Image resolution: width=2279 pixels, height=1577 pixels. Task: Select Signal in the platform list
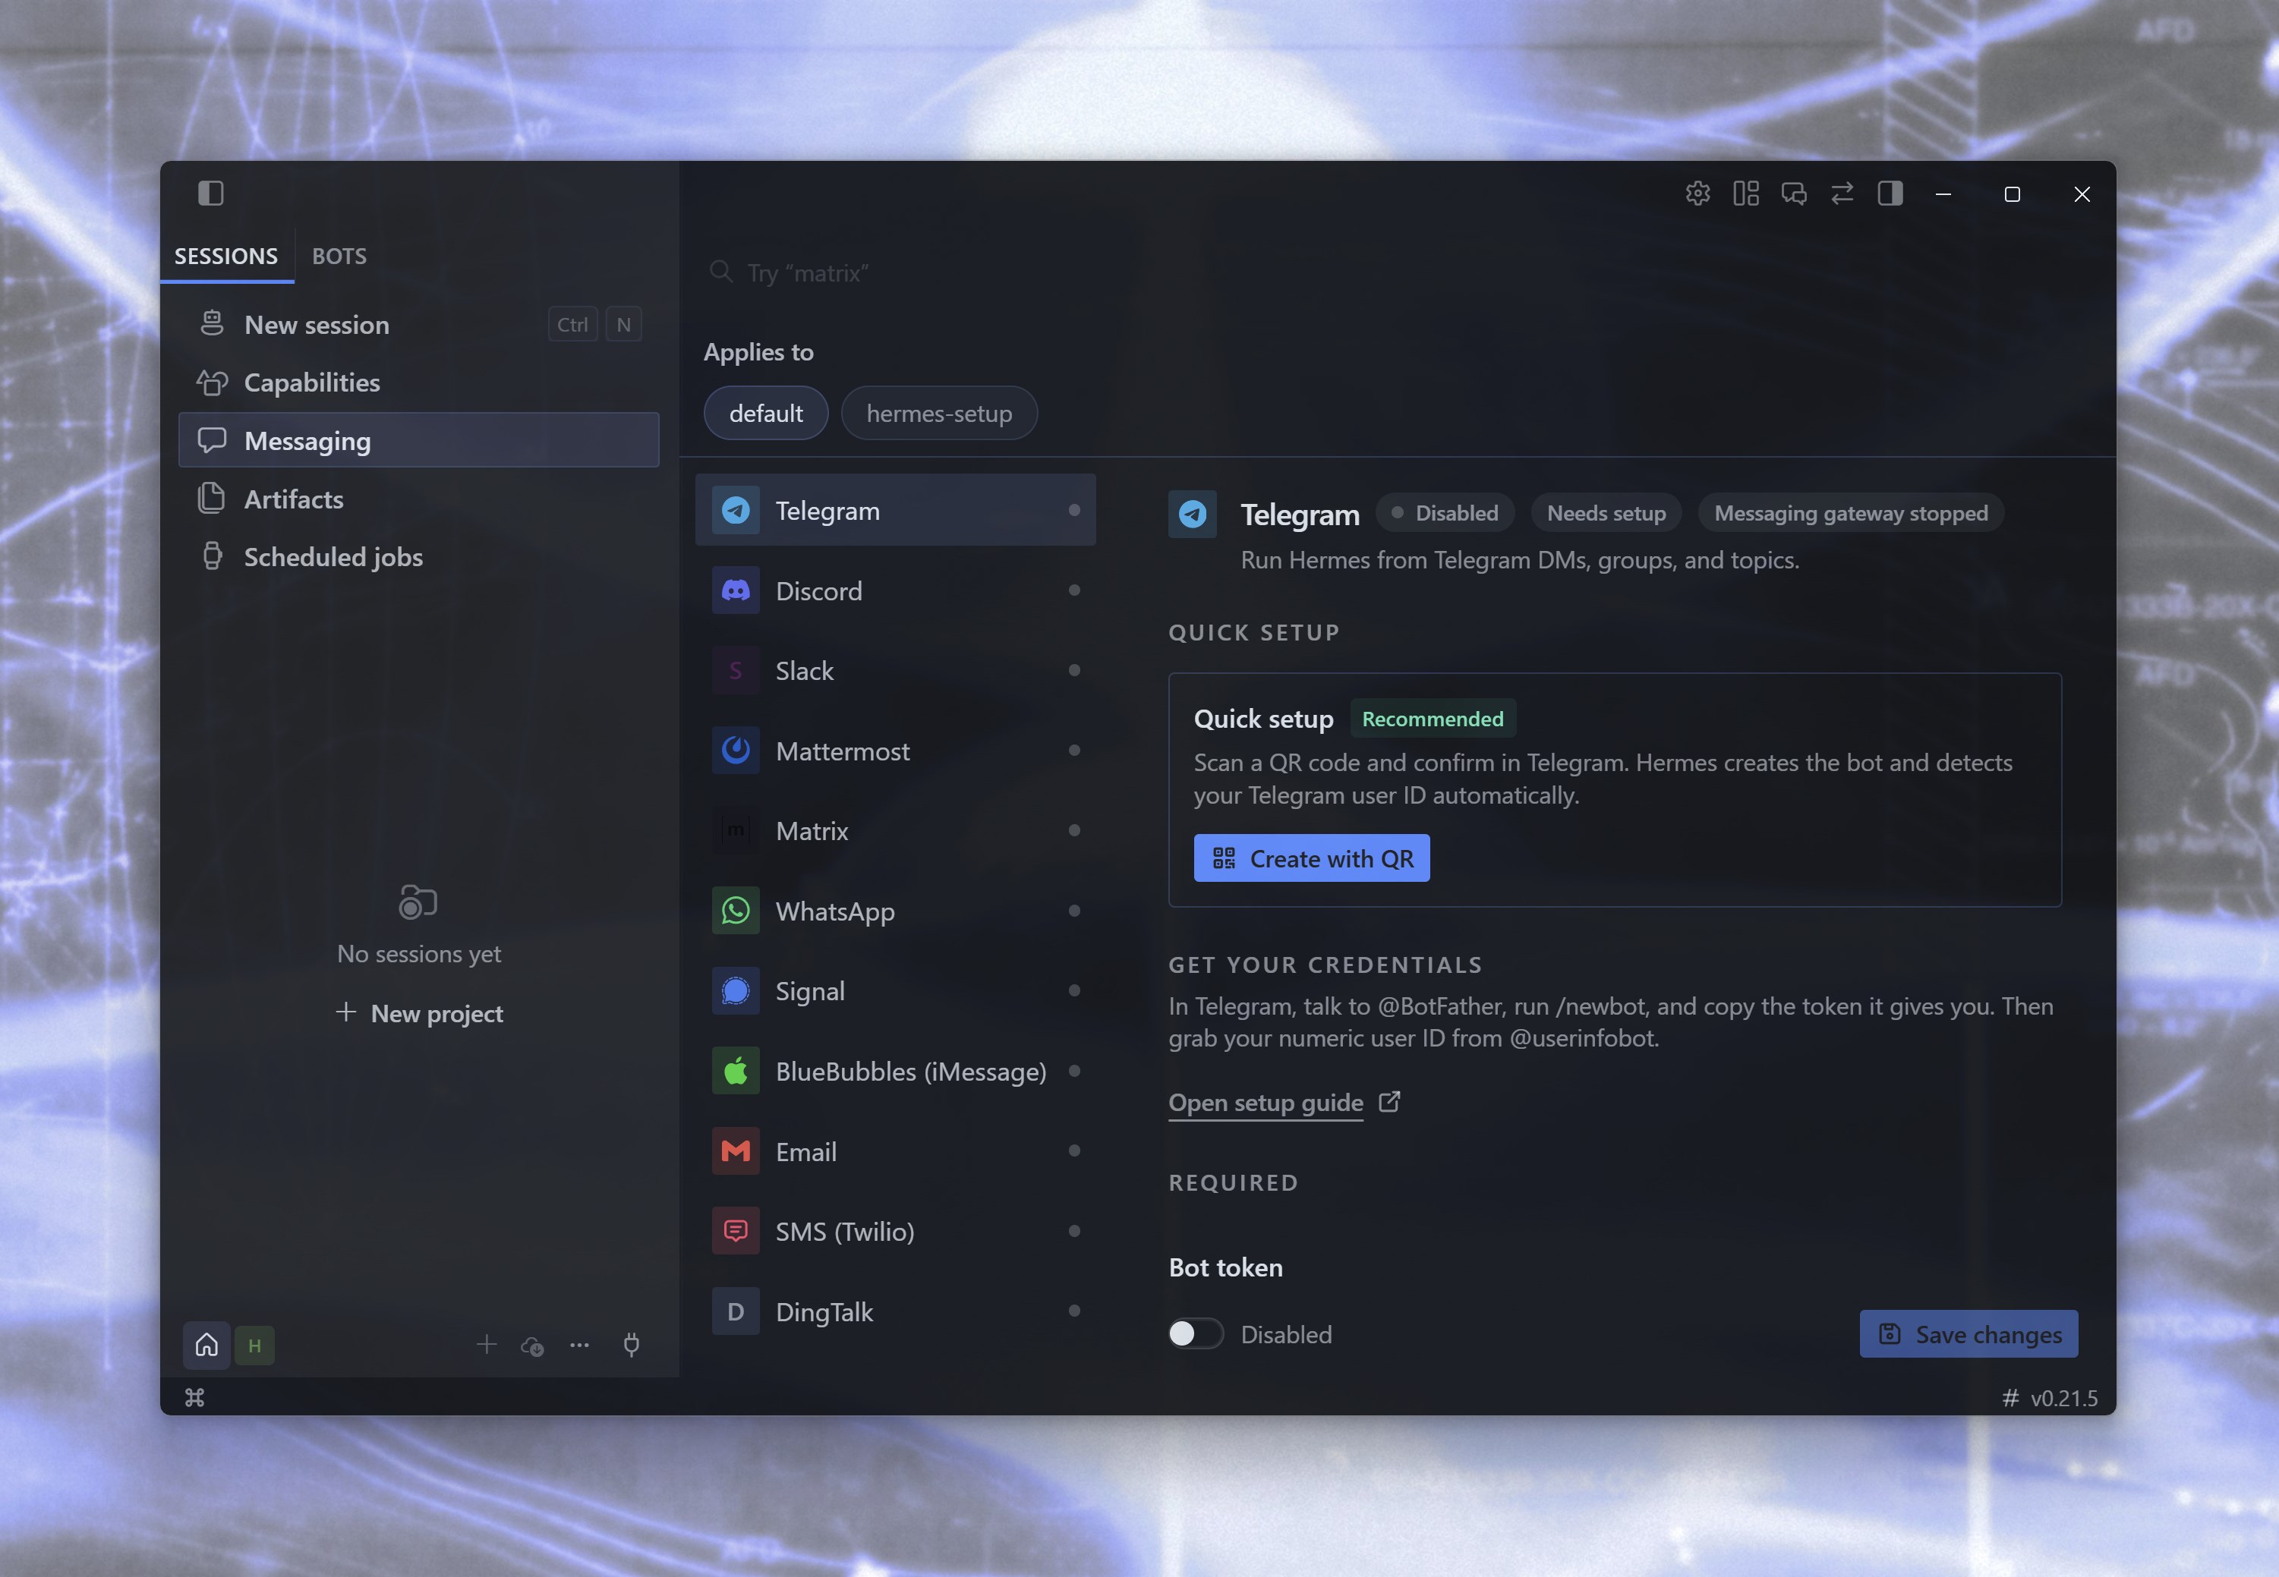coord(895,991)
